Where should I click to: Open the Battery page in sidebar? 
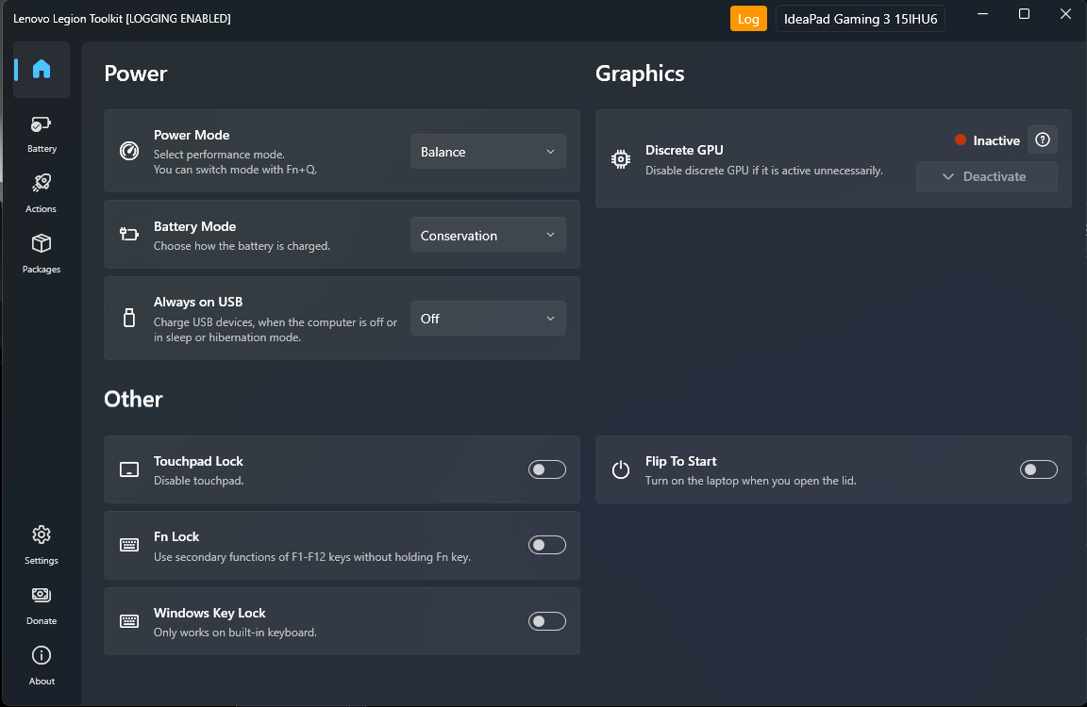coord(42,134)
